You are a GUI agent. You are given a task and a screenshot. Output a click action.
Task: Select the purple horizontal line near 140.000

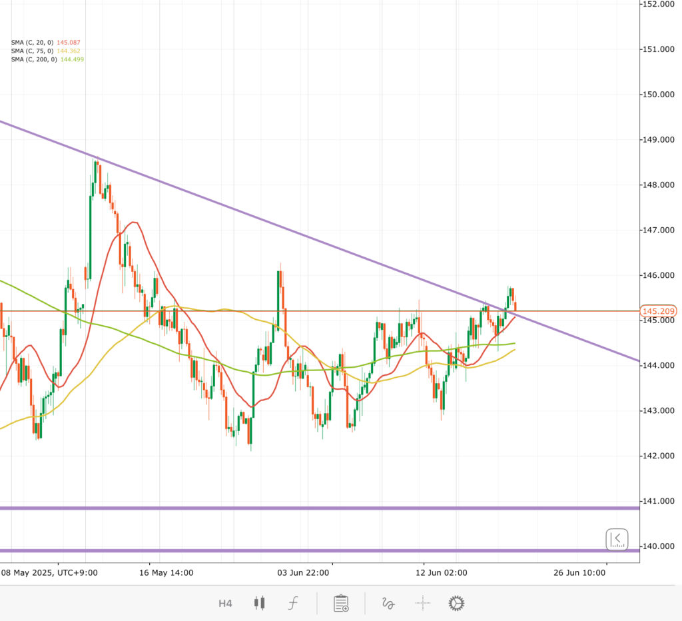click(x=320, y=550)
